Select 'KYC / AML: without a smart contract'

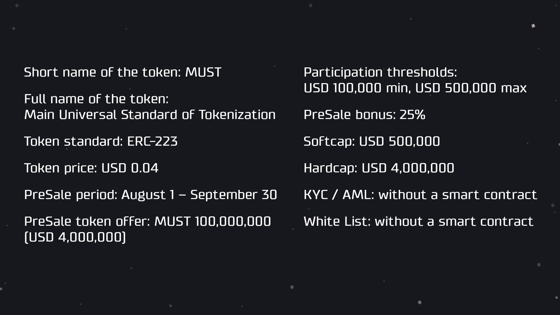(x=420, y=195)
